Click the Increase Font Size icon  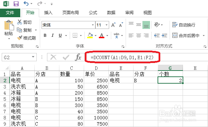[113, 25]
